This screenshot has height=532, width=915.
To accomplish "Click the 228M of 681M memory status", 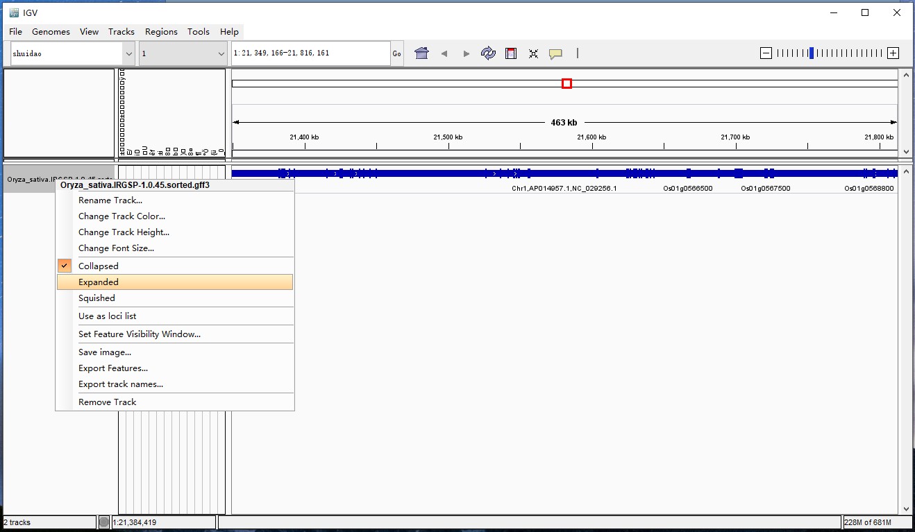I will coord(868,522).
